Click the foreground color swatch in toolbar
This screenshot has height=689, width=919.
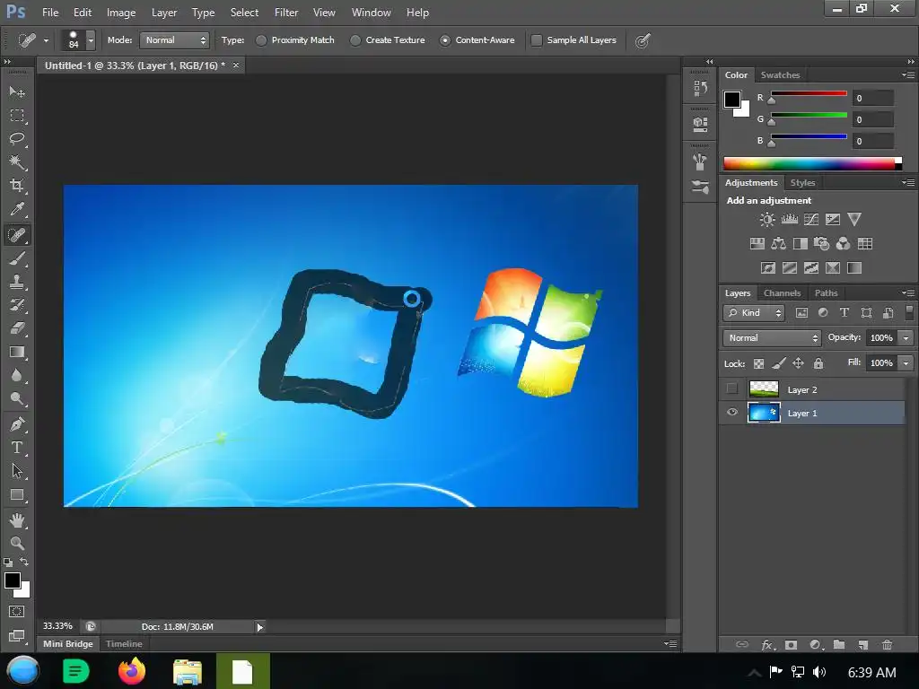[13, 580]
